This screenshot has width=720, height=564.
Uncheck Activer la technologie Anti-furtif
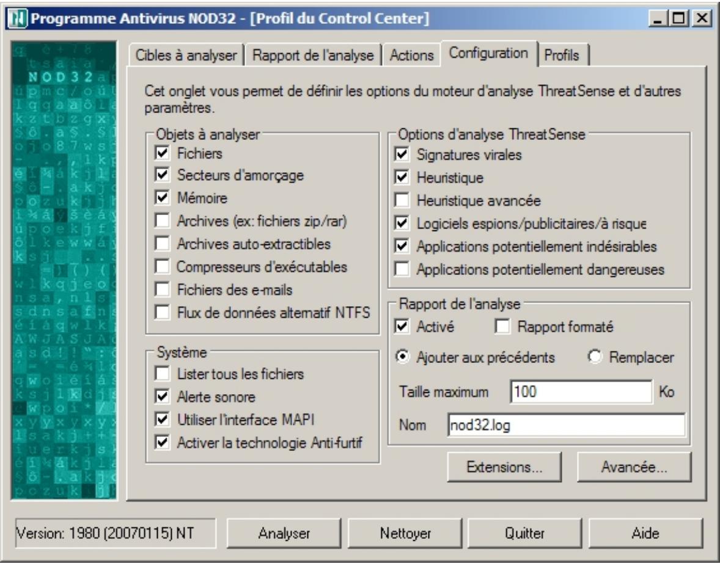pyautogui.click(x=162, y=442)
